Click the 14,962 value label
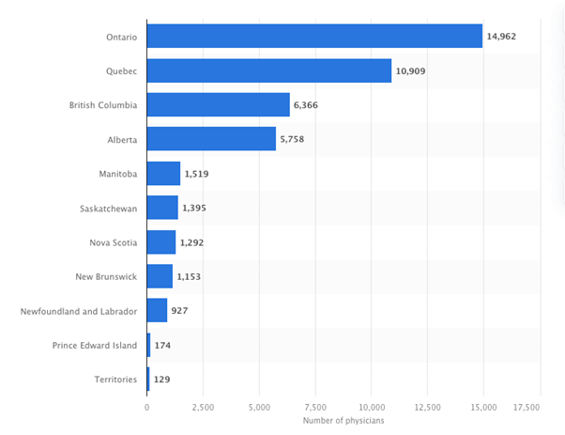 pyautogui.click(x=501, y=37)
